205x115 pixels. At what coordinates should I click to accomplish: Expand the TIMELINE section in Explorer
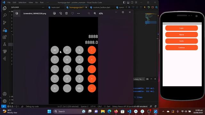click(x=11, y=100)
